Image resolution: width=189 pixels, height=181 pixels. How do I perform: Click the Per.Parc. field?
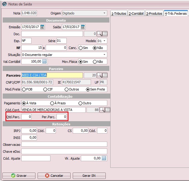62,117
